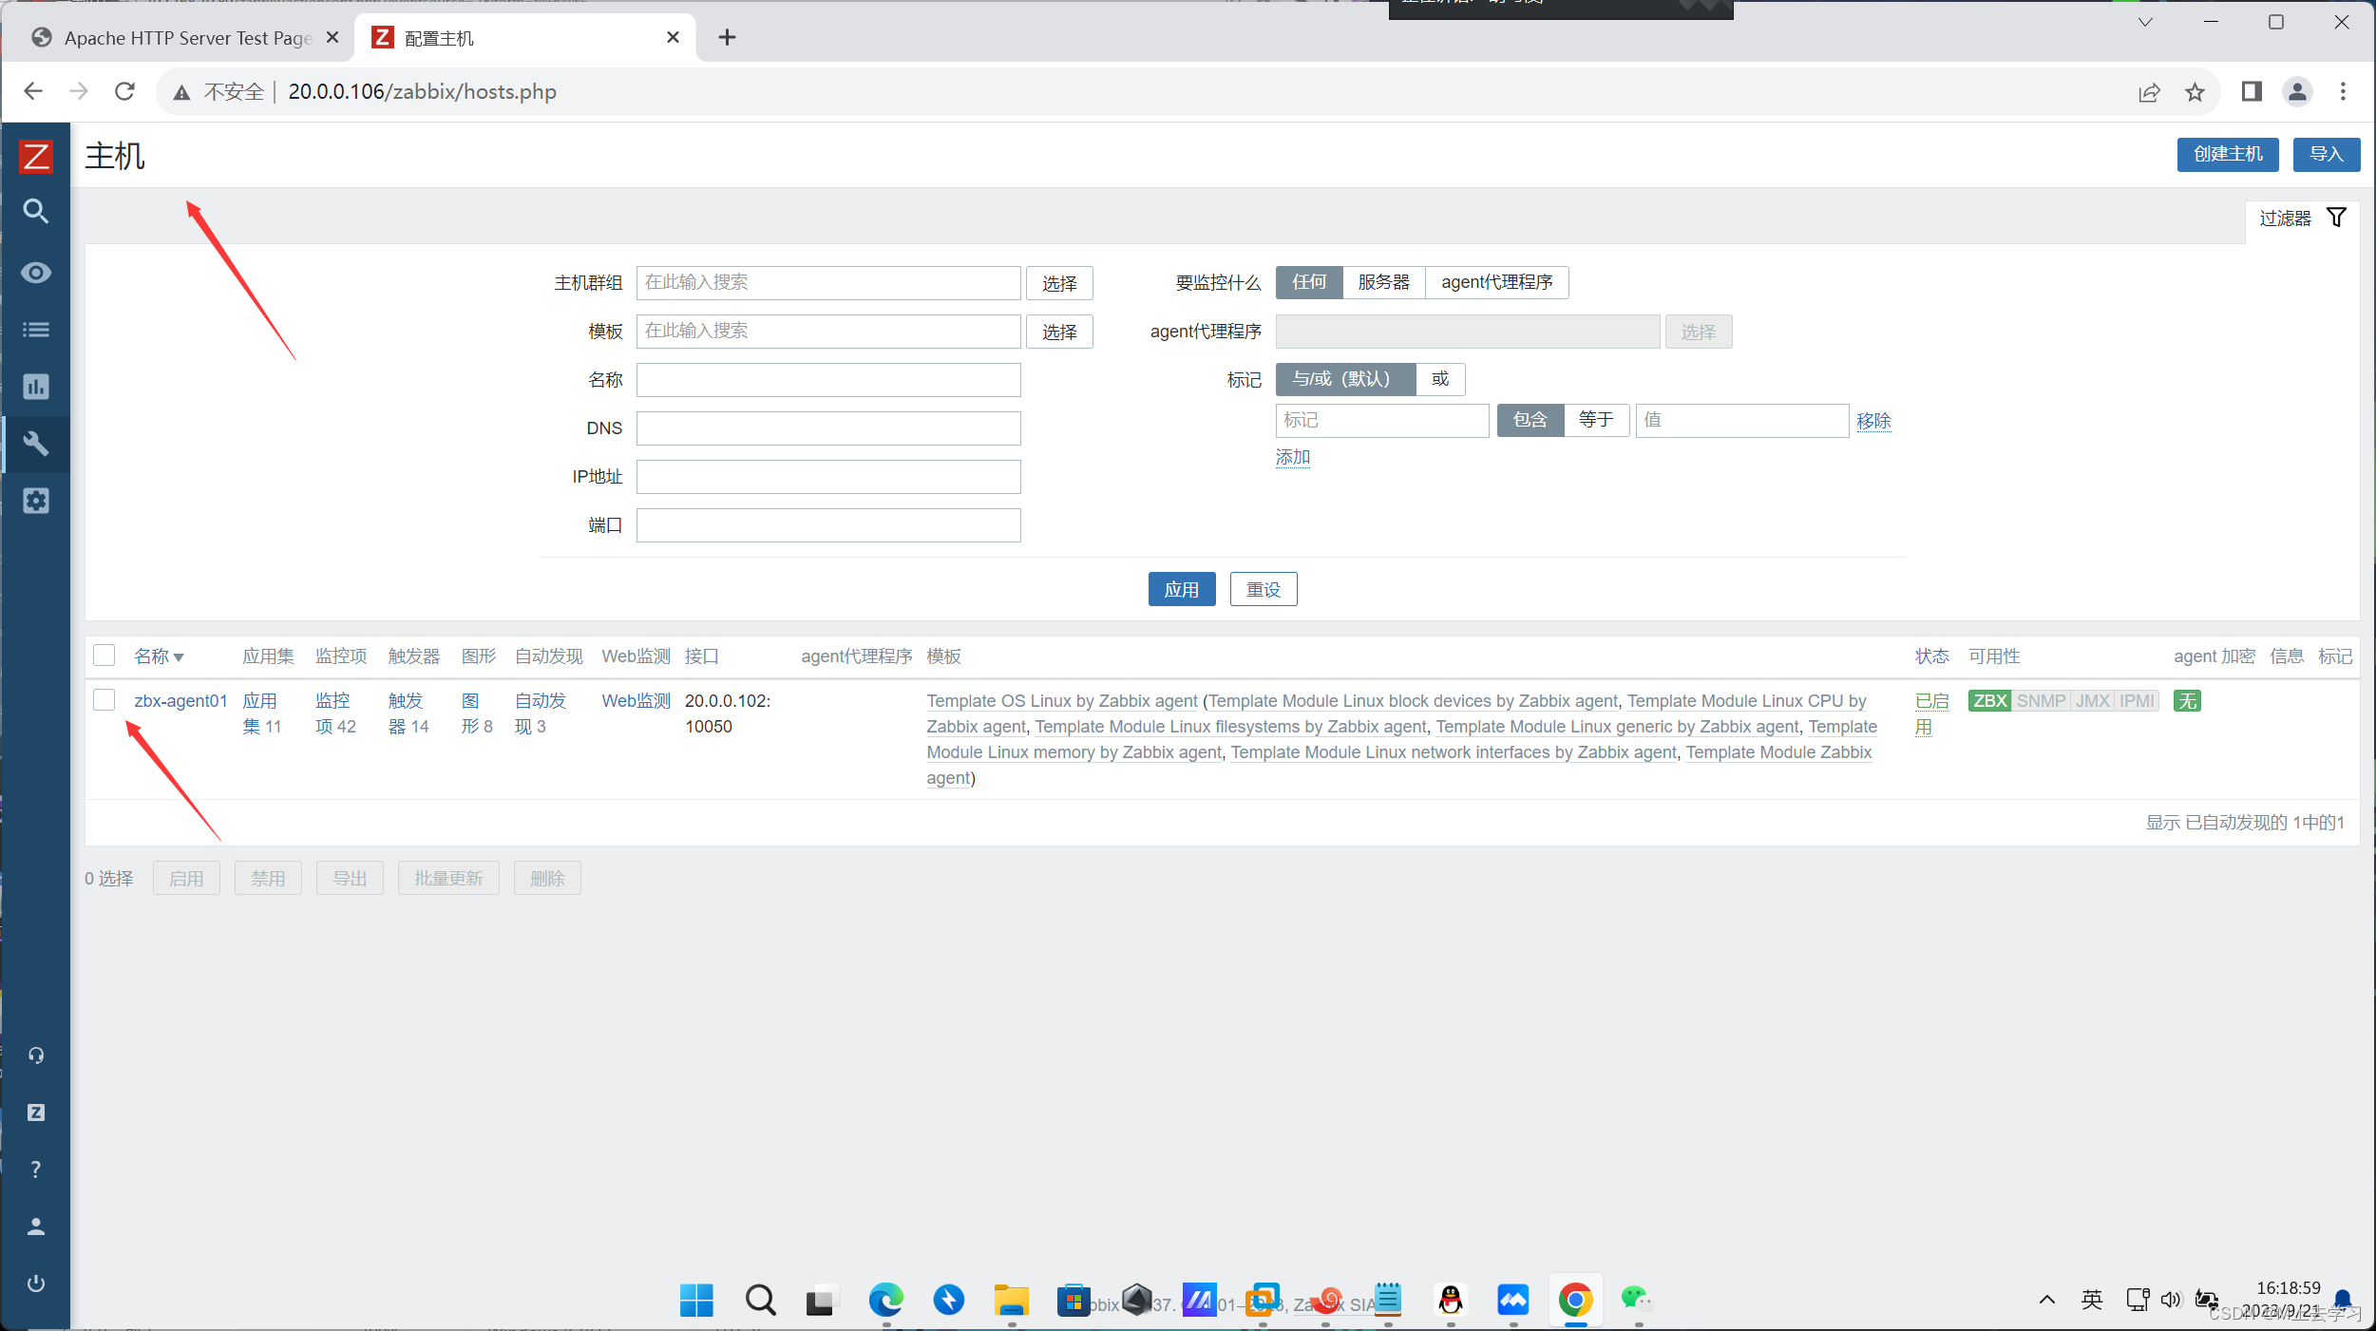Select the agent代理程序 monitoring option
The image size is (2376, 1331).
point(1497,282)
